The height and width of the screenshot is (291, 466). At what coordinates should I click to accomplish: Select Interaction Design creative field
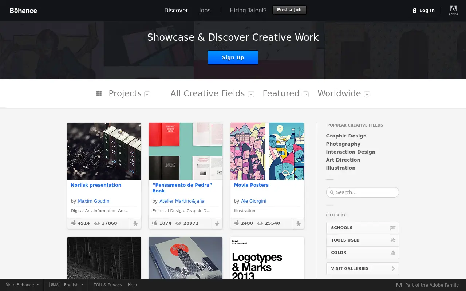(351, 152)
